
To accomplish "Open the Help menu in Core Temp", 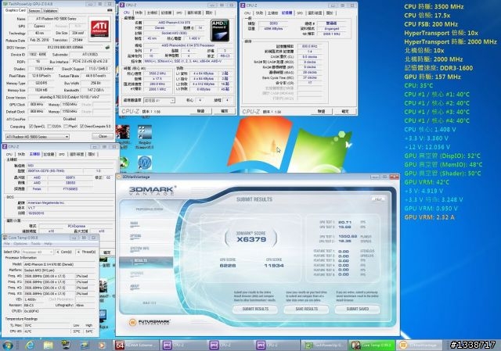I will coord(48,243).
